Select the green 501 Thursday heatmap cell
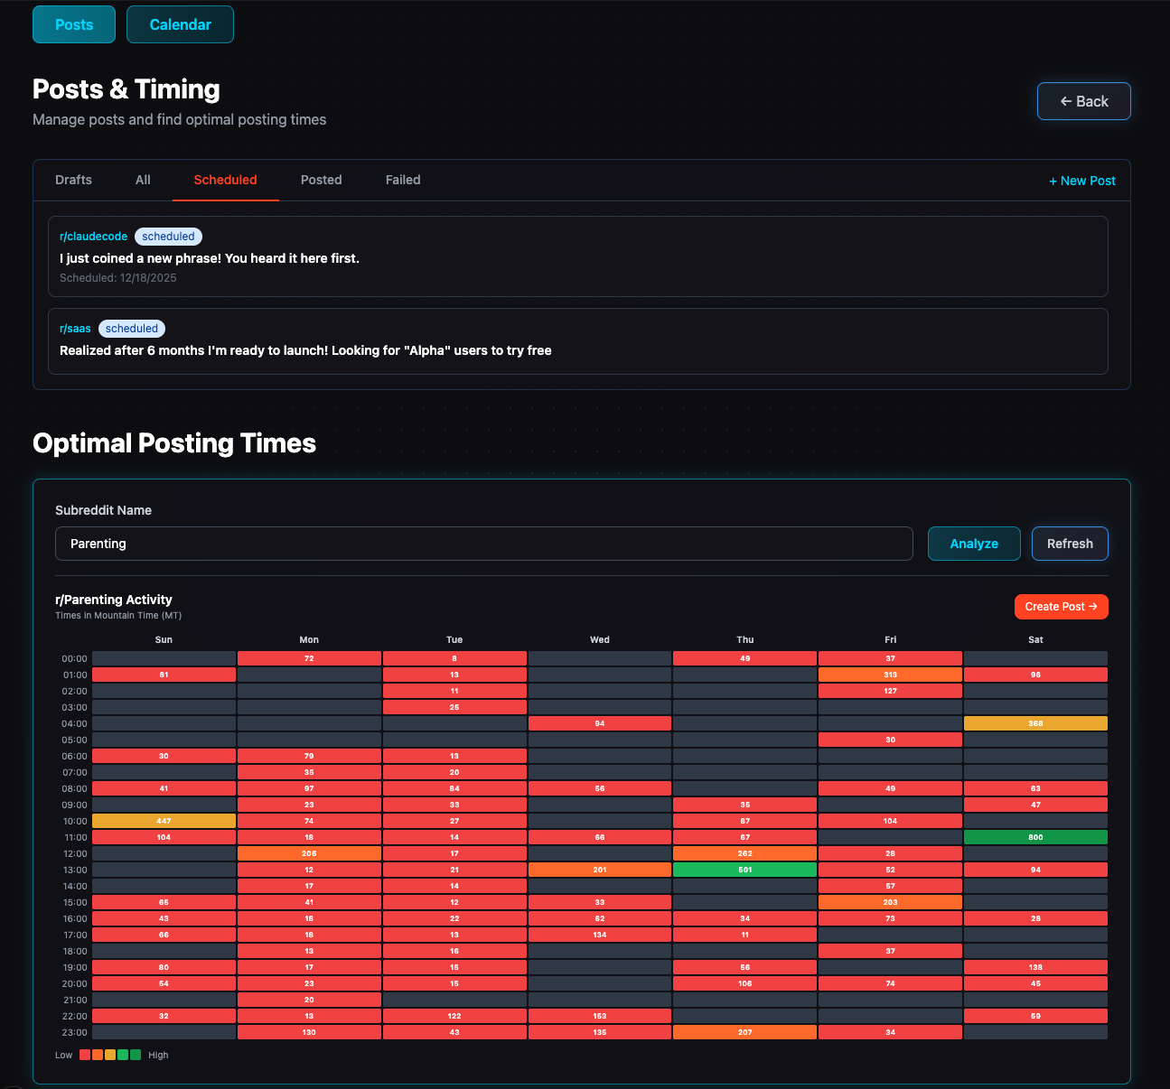Screen dimensions: 1170x1089 [744, 870]
